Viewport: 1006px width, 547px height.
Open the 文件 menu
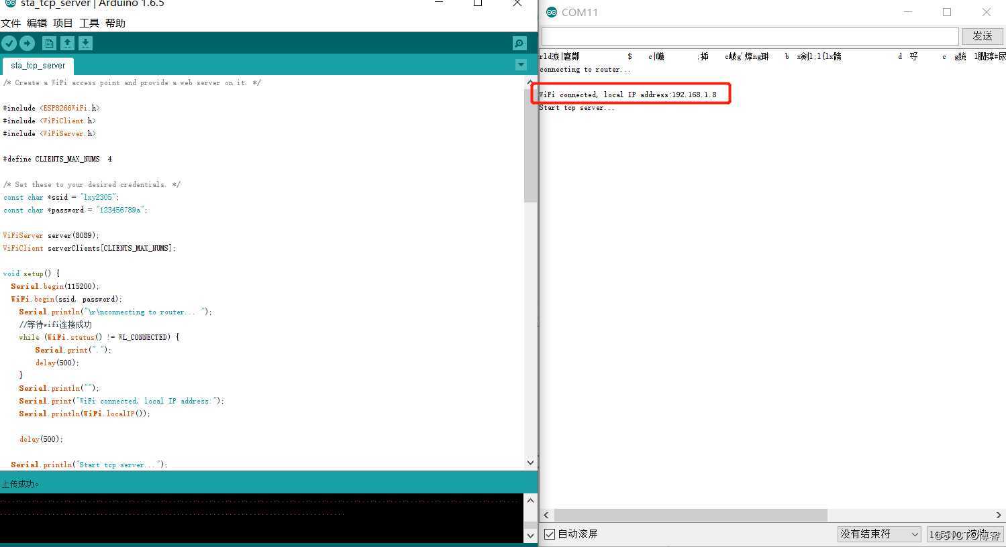tap(11, 23)
